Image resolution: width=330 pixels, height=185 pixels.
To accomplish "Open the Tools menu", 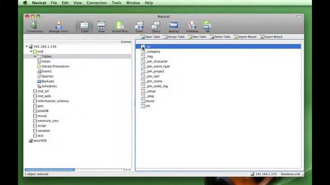I will click(117, 3).
